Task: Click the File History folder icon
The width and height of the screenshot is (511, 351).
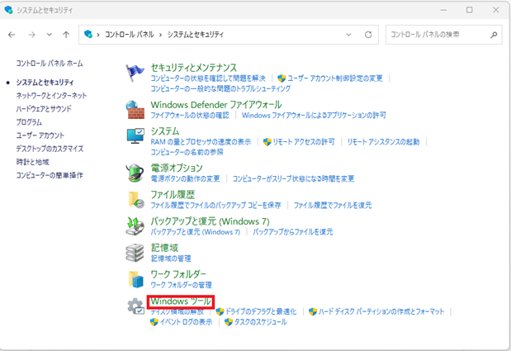Action: click(x=136, y=200)
